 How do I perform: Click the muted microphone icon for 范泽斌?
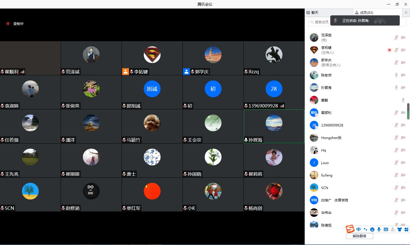click(396, 38)
